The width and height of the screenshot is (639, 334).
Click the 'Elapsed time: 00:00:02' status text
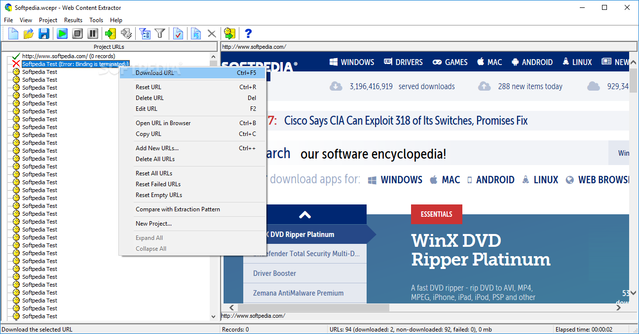pos(584,330)
